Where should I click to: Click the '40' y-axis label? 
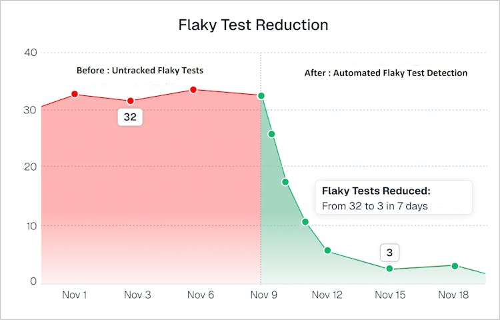29,53
